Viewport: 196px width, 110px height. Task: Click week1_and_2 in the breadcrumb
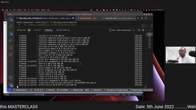tap(42, 22)
